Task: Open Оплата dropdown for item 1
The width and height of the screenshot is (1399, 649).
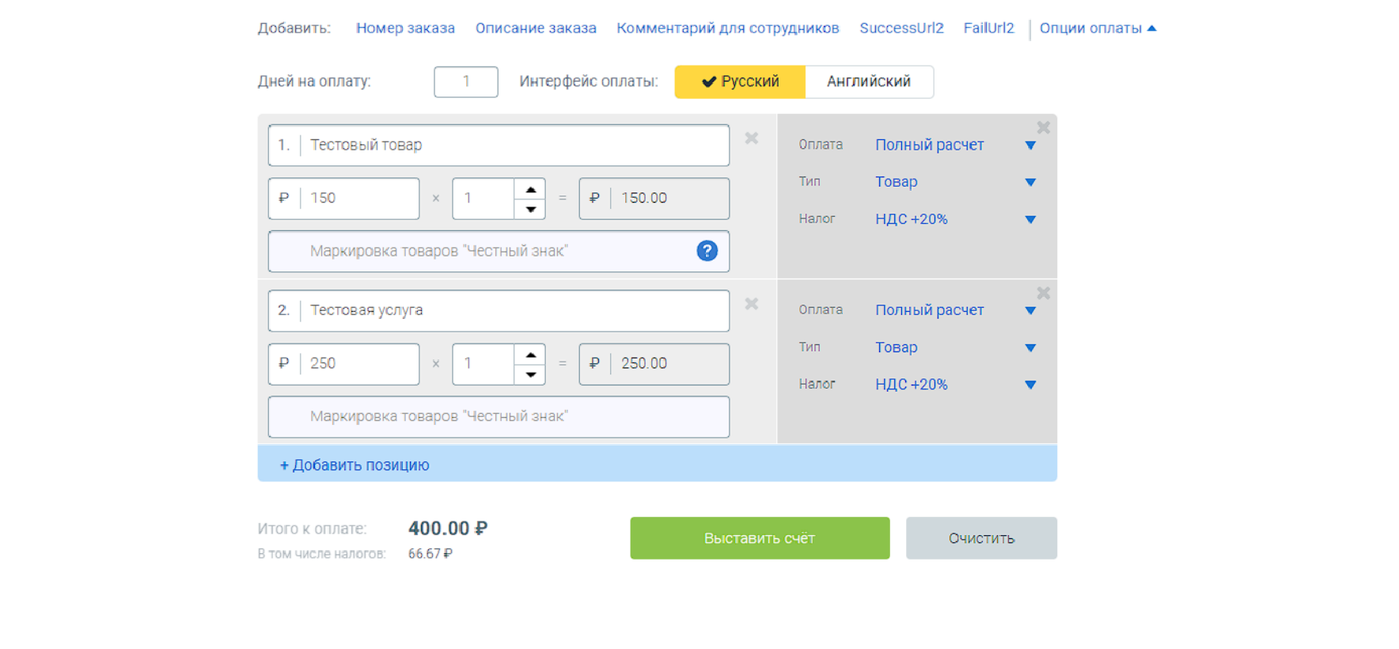Action: point(955,145)
